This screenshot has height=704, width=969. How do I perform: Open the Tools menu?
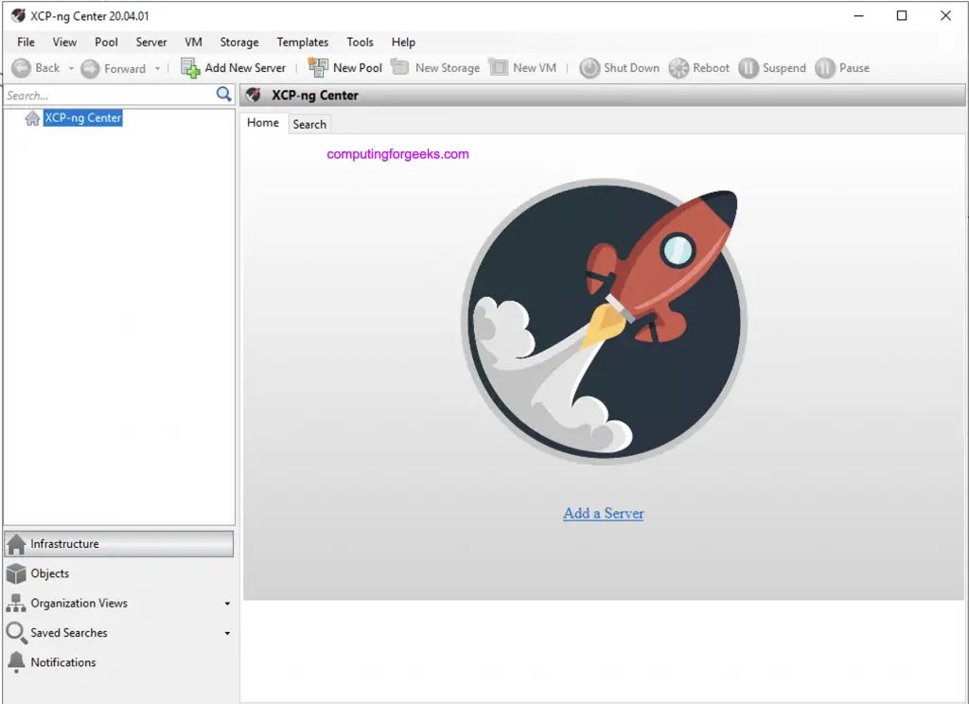click(360, 42)
